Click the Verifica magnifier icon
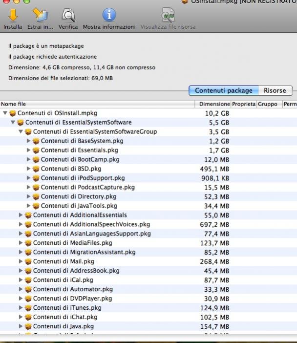This screenshot has width=297, height=343. tap(68, 15)
